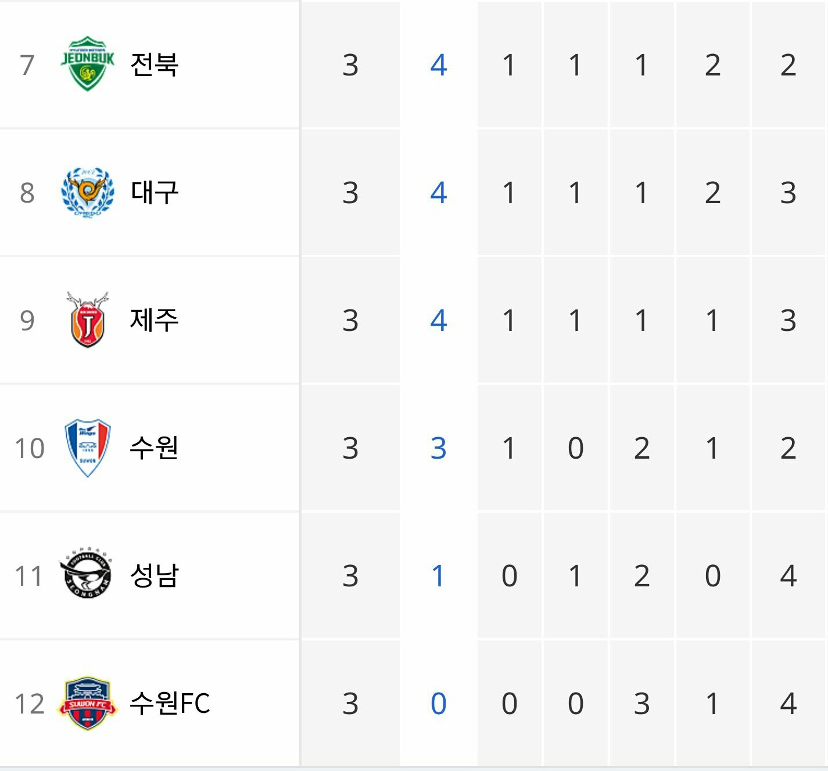The image size is (828, 771).
Task: Click the Seongnam magpie crest icon
Action: (87, 573)
